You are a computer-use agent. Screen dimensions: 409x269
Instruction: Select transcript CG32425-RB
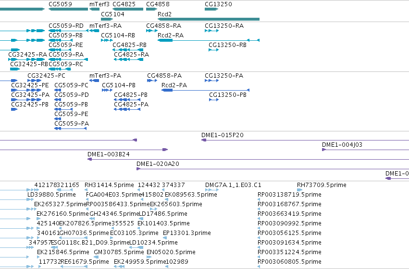click(15, 69)
